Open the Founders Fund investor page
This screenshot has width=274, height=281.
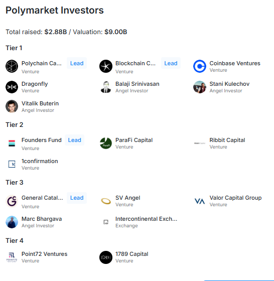(41, 140)
